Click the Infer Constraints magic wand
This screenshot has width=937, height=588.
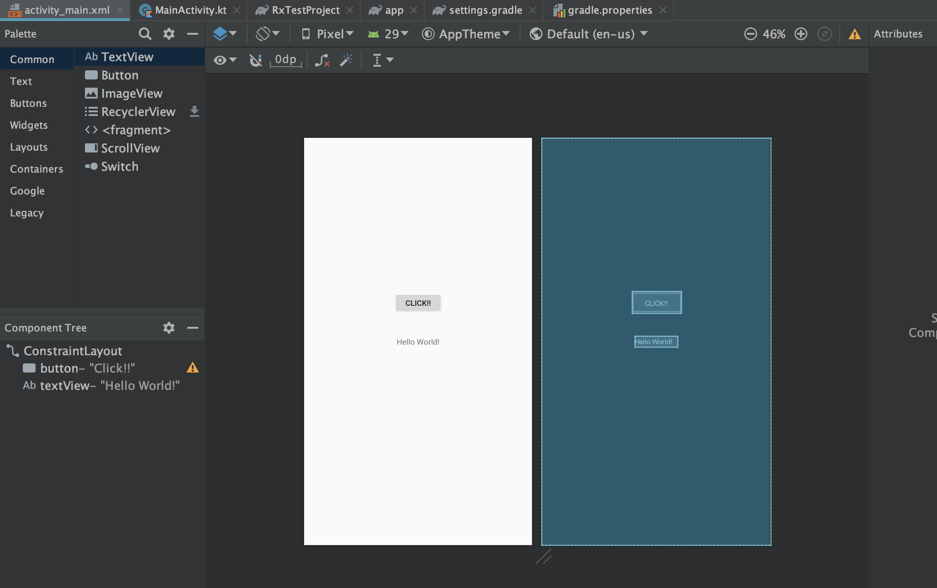(x=347, y=60)
